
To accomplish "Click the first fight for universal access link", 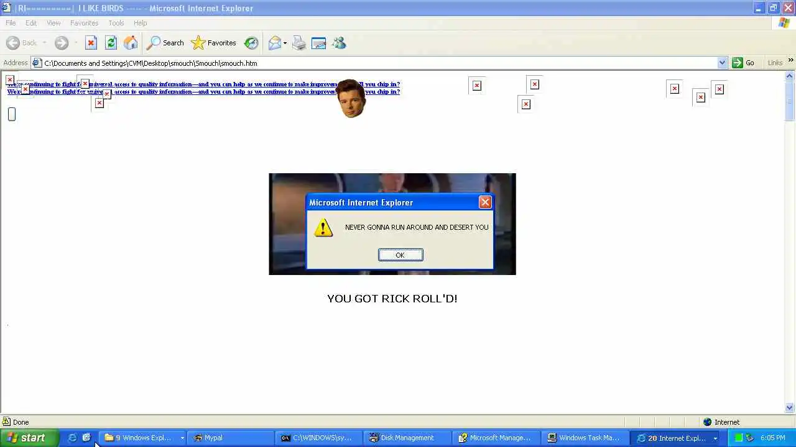I will tap(203, 84).
